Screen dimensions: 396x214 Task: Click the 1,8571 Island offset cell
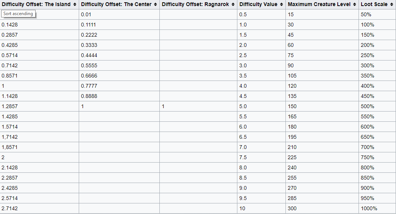(9, 147)
